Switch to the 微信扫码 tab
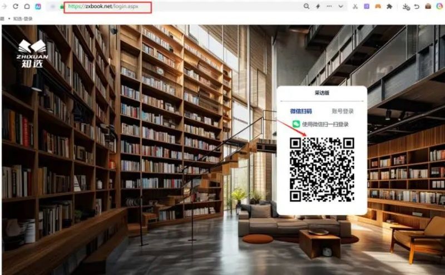 [301, 111]
